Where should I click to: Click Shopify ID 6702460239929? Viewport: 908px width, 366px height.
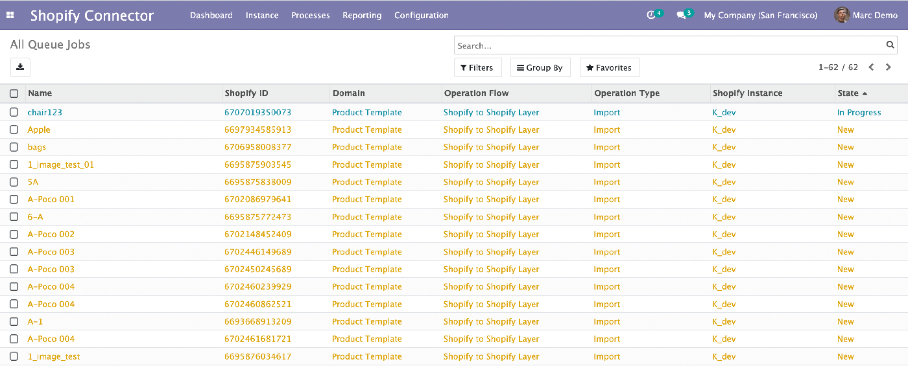coord(258,287)
